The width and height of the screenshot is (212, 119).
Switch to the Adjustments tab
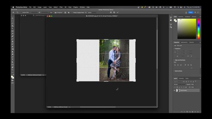point(184,42)
